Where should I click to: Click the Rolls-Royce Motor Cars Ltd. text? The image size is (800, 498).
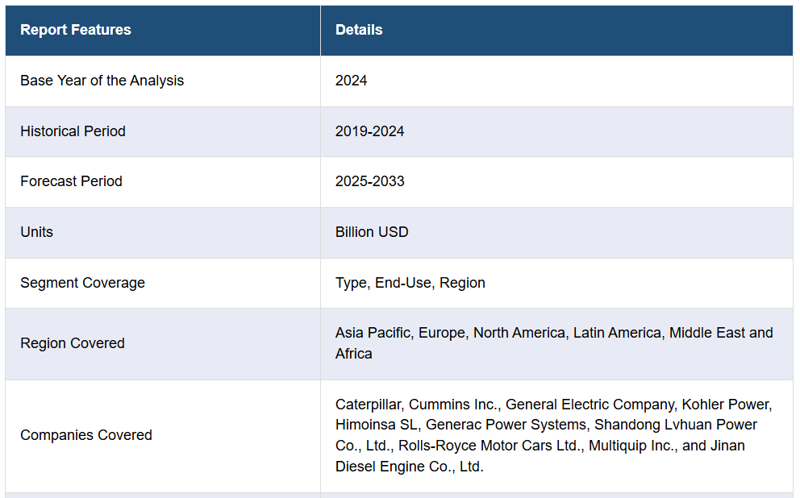tap(491, 446)
